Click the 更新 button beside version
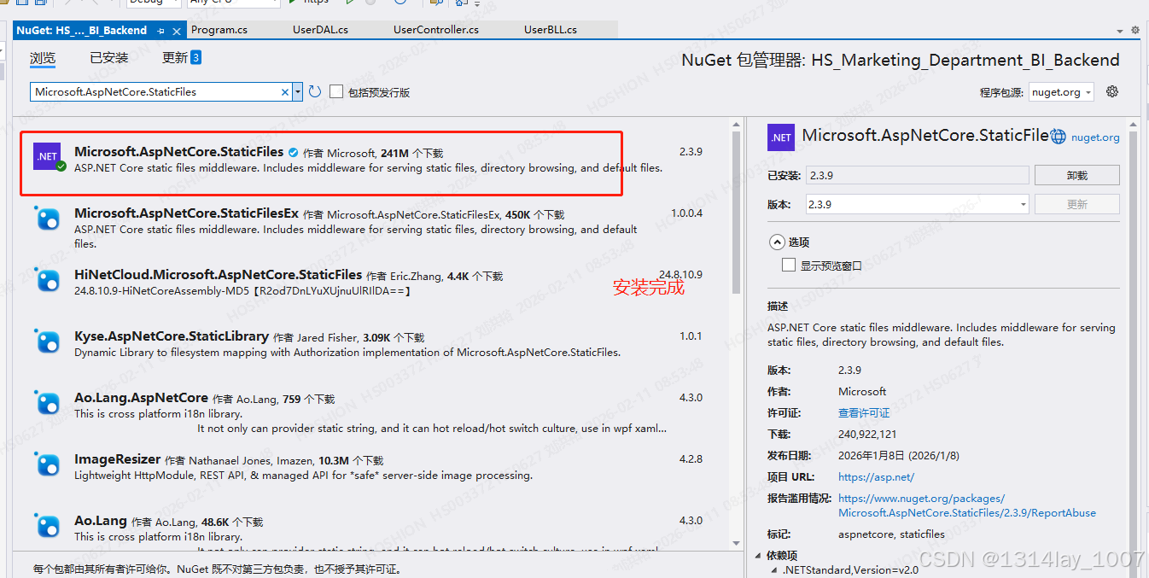Screen dimensions: 1149x578 coord(1076,205)
